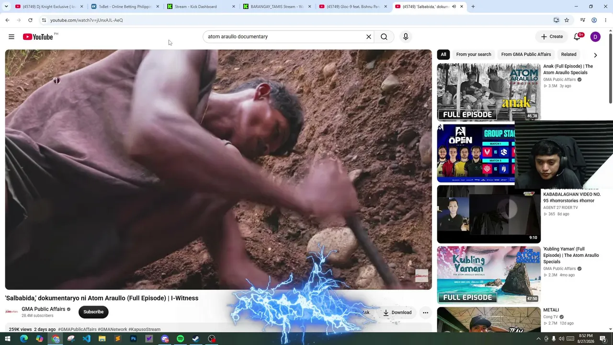This screenshot has width=613, height=345.
Task: Open the Group Stage match video thumbnail
Action: (x=476, y=153)
